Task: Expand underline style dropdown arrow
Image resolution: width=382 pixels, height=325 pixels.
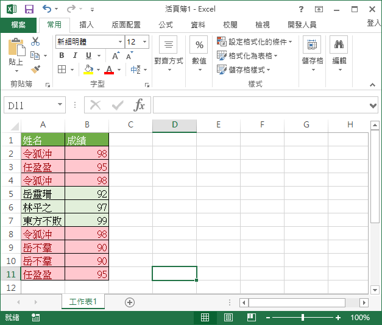Action: [x=99, y=56]
